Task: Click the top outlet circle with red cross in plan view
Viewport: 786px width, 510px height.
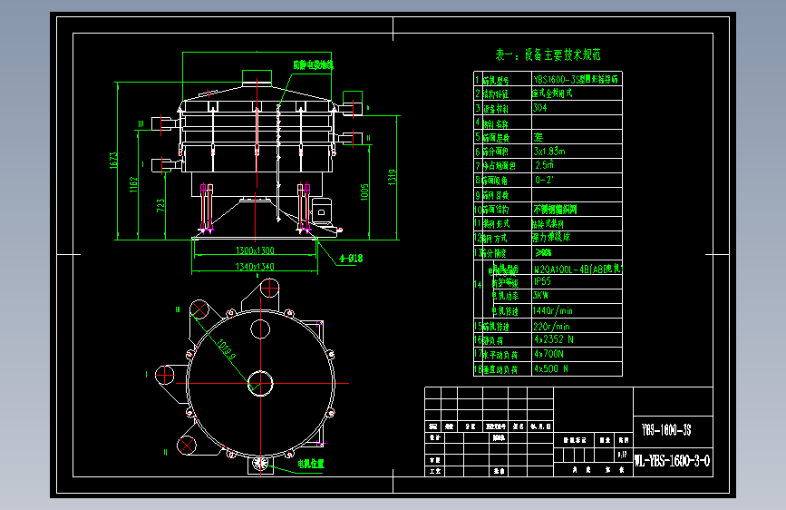Action: tap(269, 289)
